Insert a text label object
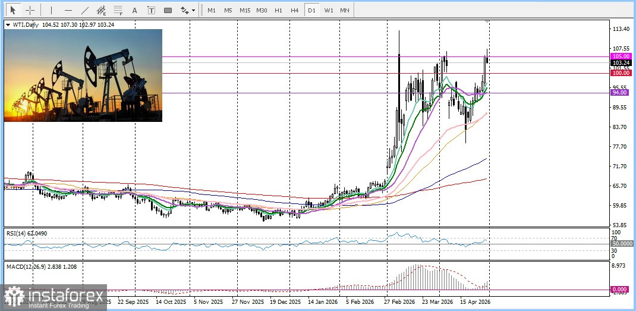636x311 pixels. point(151,10)
